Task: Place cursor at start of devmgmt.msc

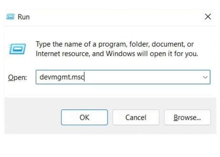Action: [40, 77]
